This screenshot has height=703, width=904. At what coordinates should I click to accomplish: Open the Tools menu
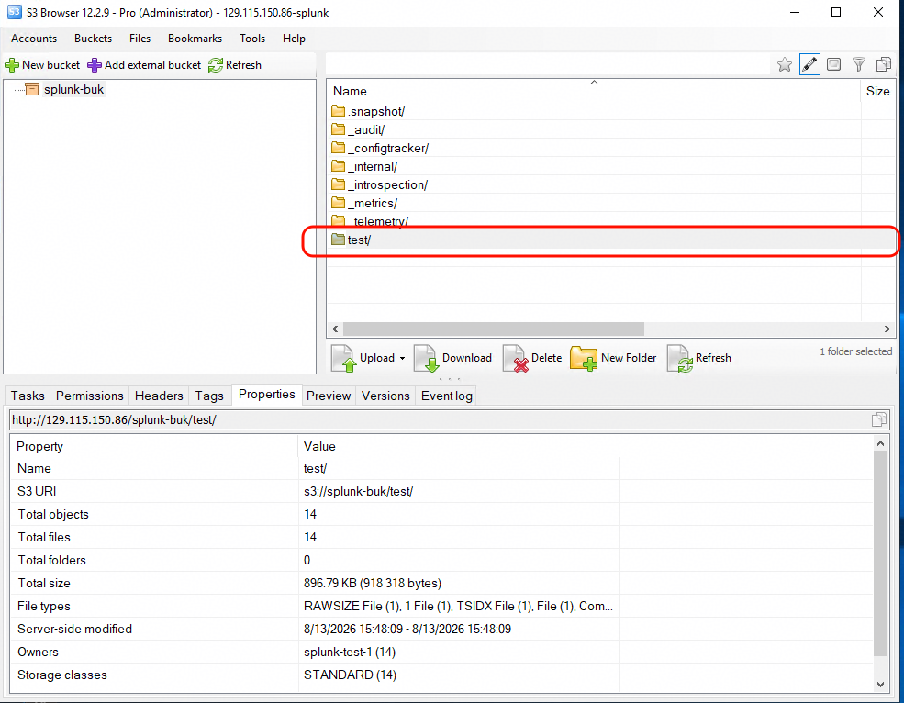click(252, 39)
